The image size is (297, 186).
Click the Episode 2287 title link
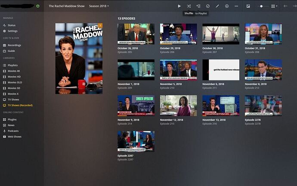(125, 156)
